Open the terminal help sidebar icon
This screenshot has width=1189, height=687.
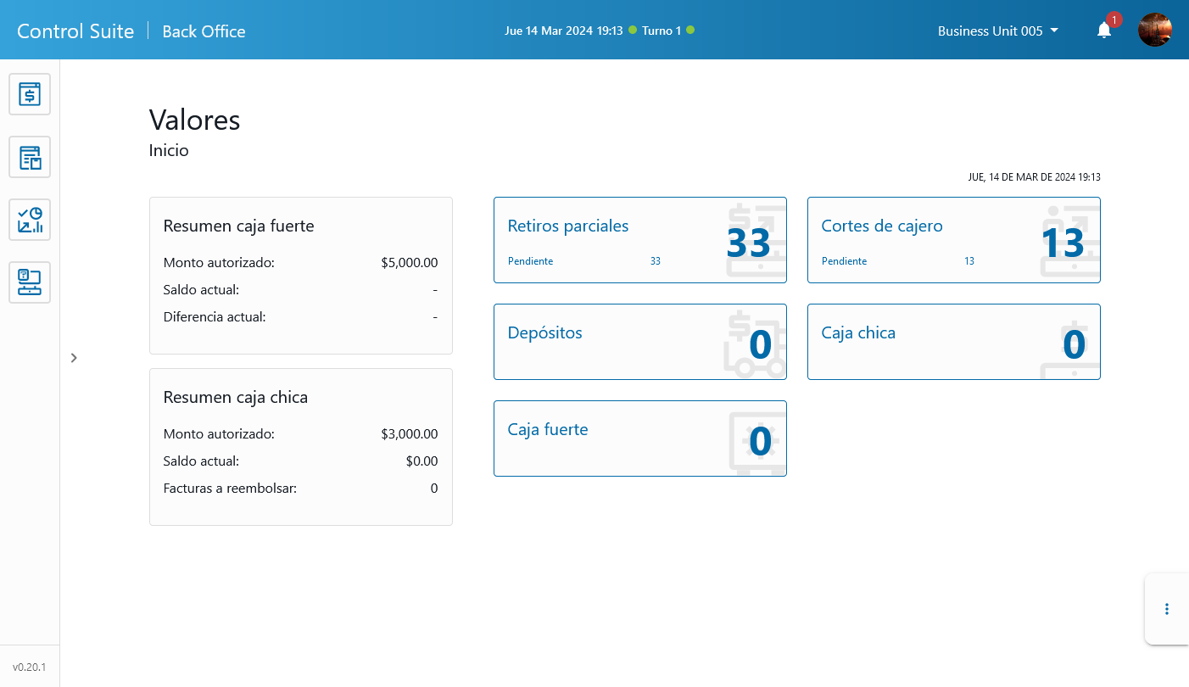pos(30,282)
